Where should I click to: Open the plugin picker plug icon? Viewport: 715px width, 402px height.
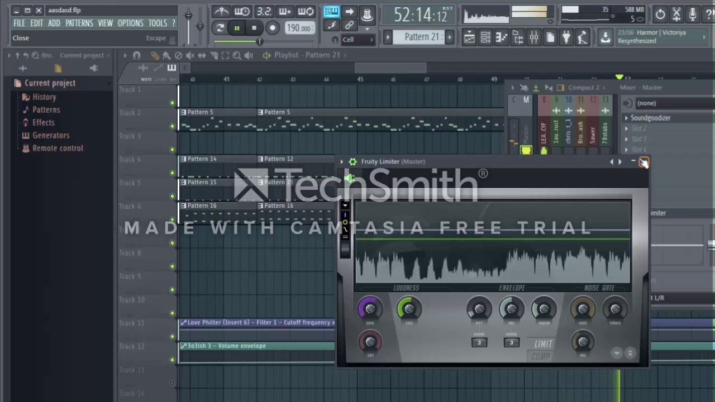coord(566,37)
